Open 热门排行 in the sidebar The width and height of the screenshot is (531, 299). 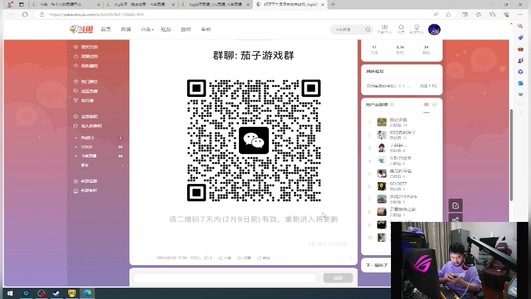point(86,82)
